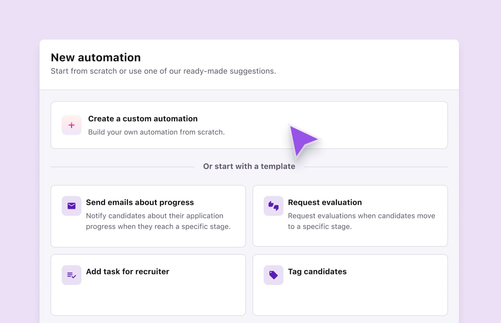Click the pink plus icon for custom automation

click(71, 125)
